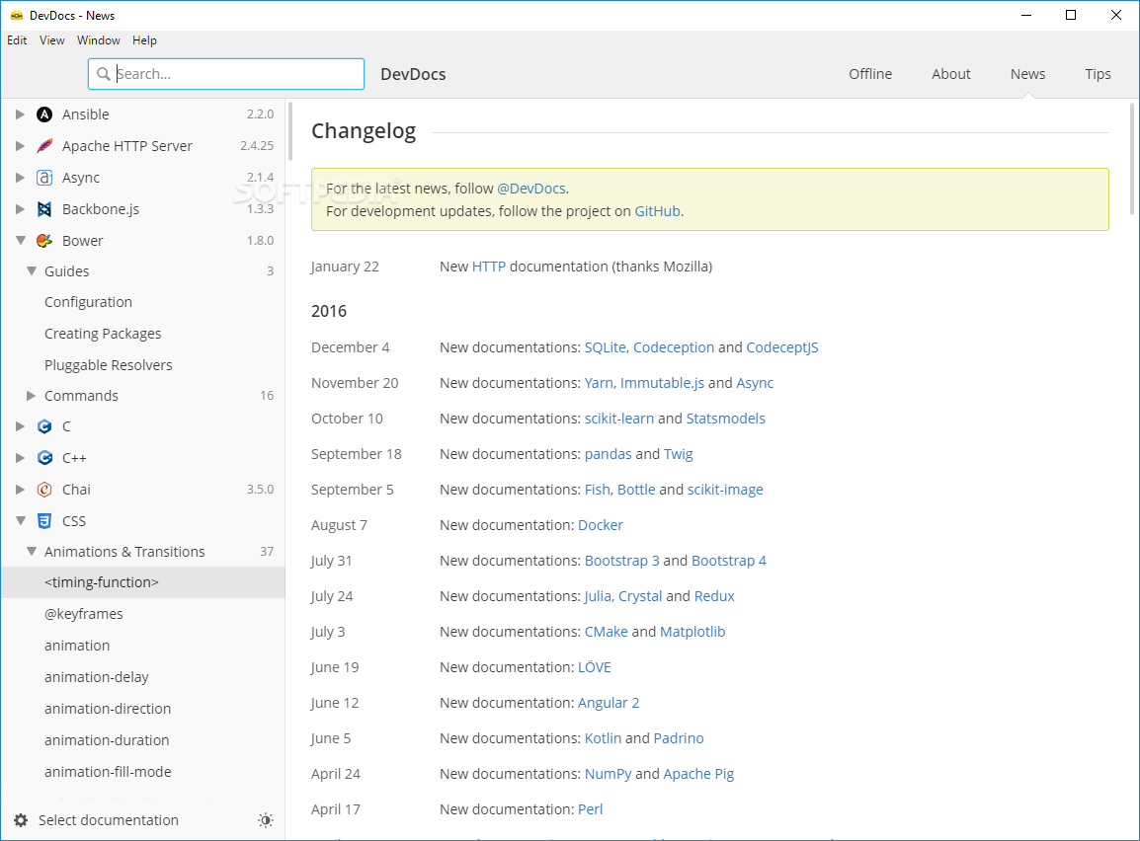Open the Window menu

99,40
